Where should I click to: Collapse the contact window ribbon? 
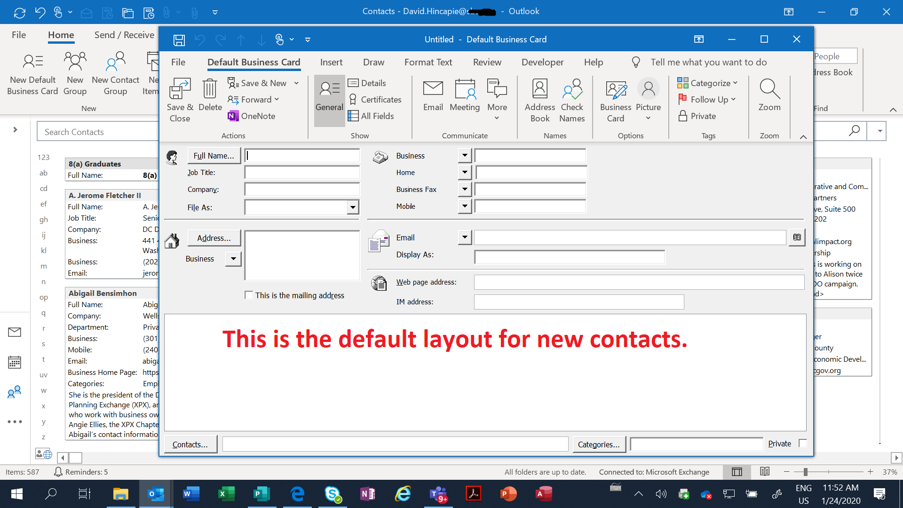(x=803, y=137)
